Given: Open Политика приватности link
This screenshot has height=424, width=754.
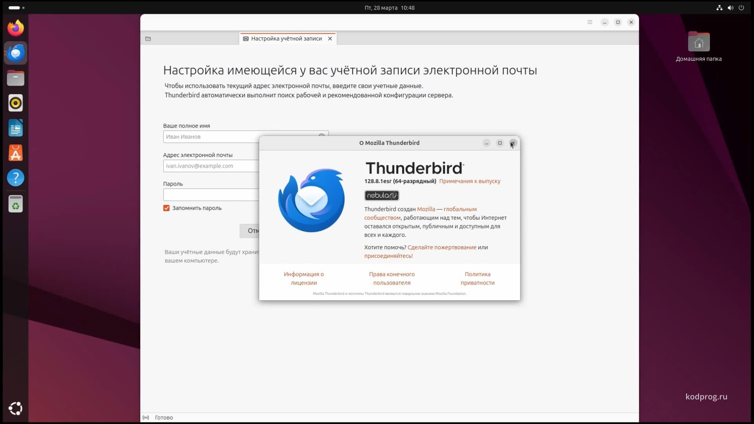Looking at the screenshot, I should click(x=478, y=278).
